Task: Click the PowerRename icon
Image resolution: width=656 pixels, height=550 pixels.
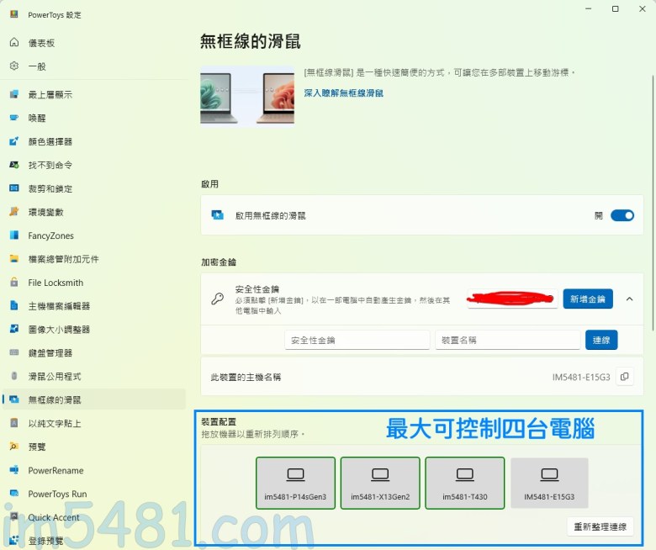Action: tap(14, 470)
